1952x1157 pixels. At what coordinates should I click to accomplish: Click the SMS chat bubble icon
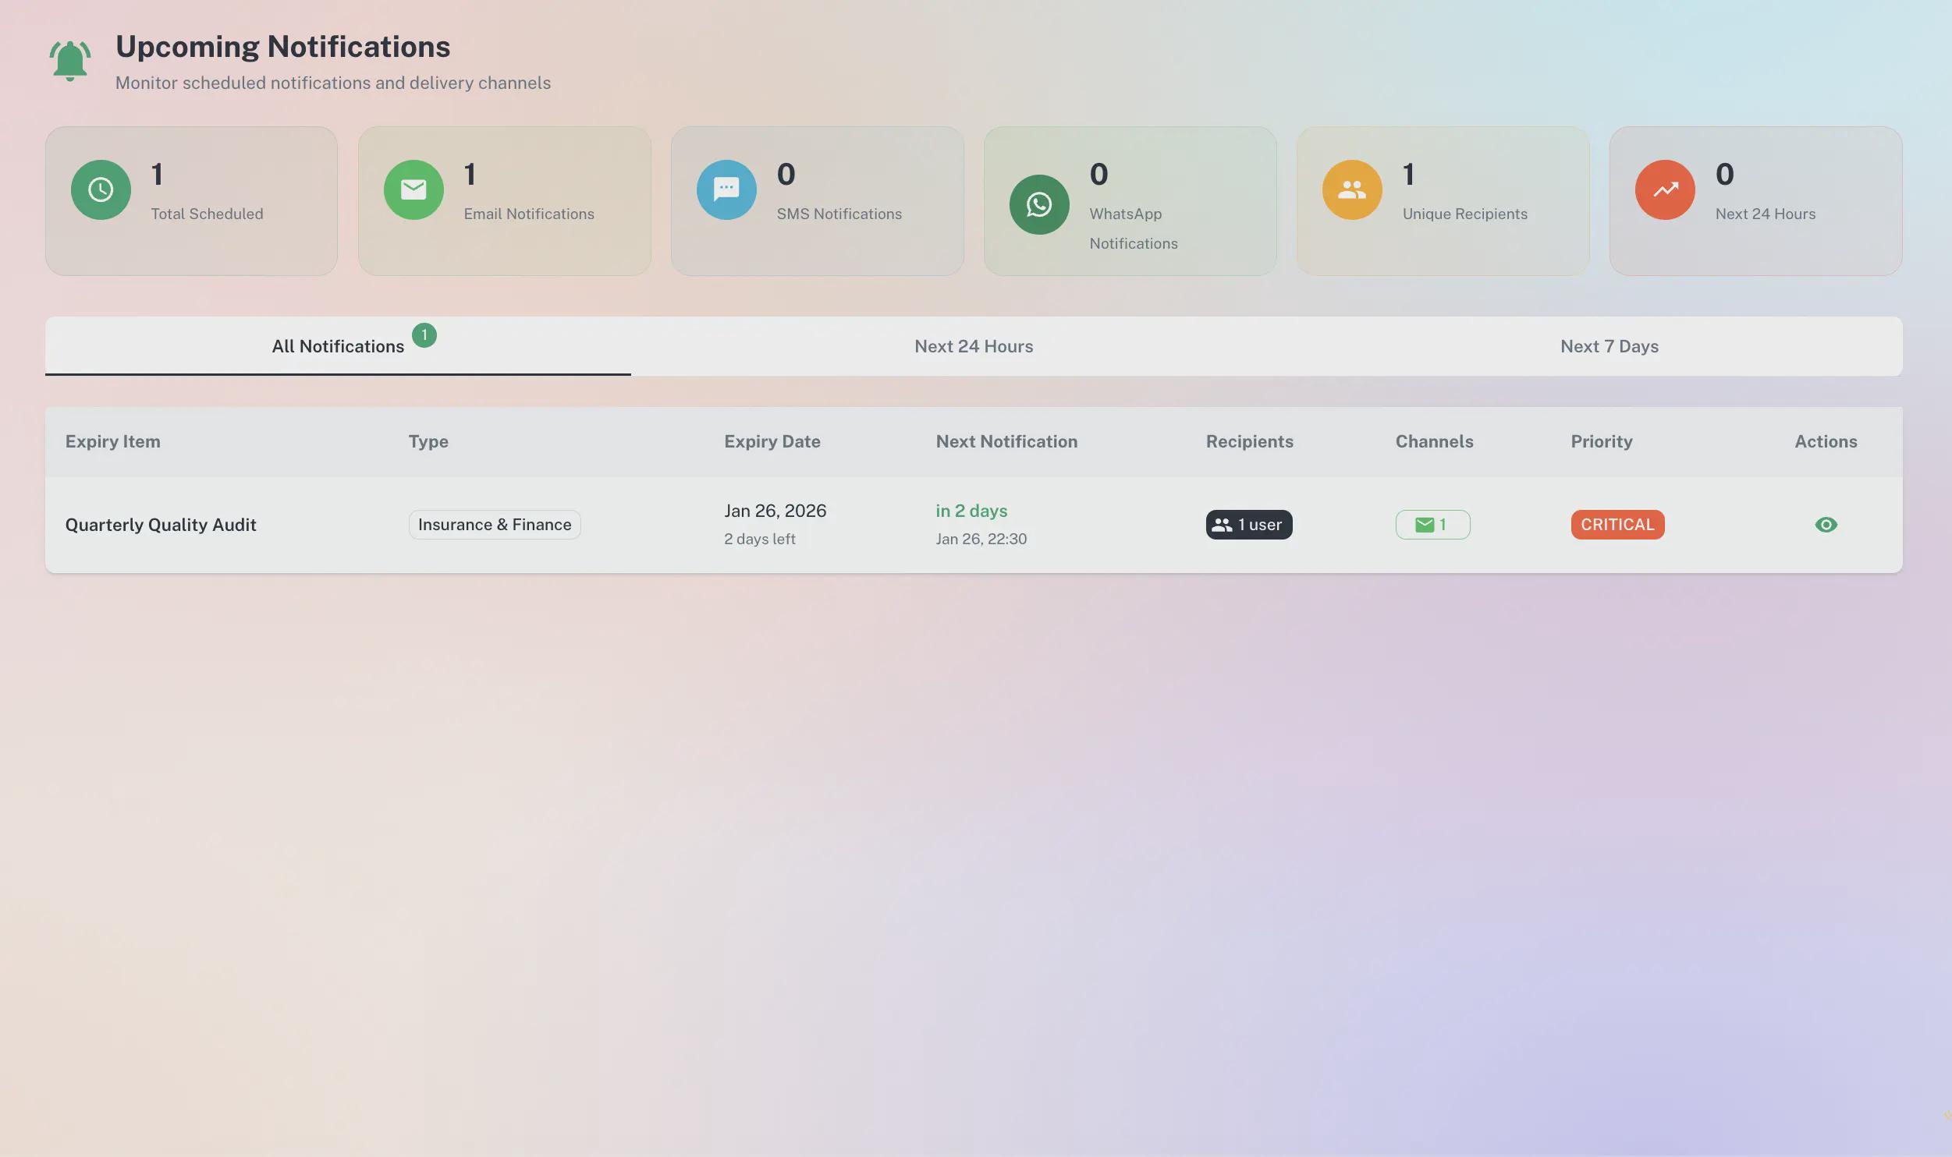tap(726, 189)
